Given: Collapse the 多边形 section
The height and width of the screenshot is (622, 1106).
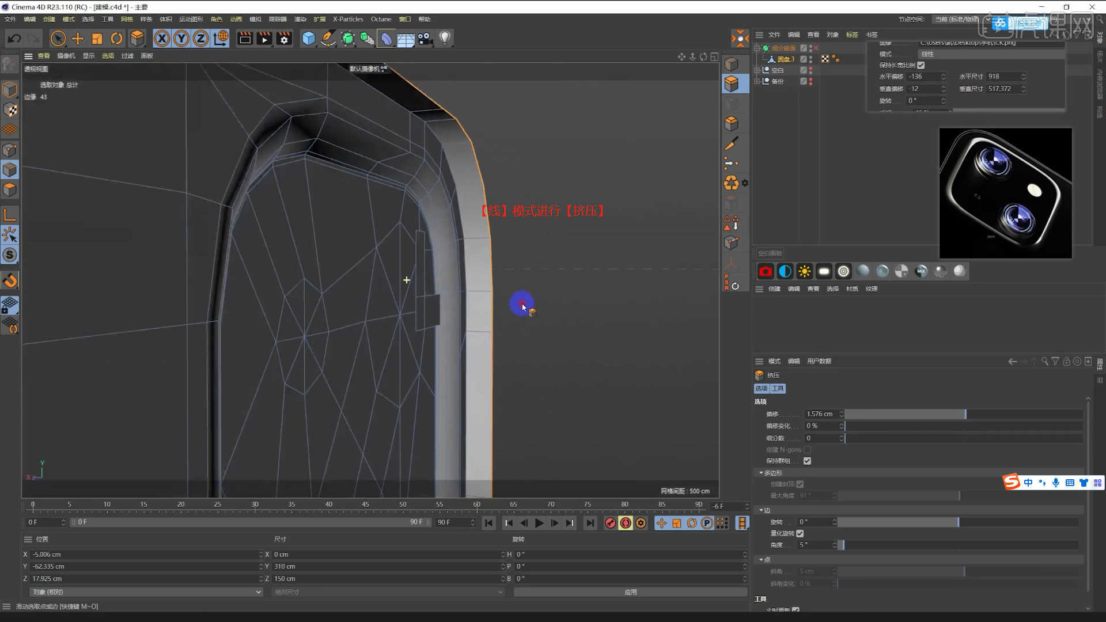Looking at the screenshot, I should [762, 472].
